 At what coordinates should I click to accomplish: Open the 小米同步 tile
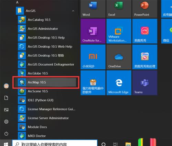[93, 57]
